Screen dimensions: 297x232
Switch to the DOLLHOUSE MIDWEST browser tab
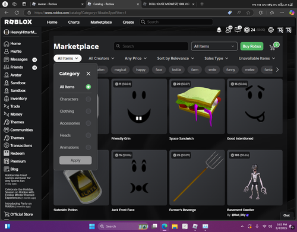click(x=169, y=4)
